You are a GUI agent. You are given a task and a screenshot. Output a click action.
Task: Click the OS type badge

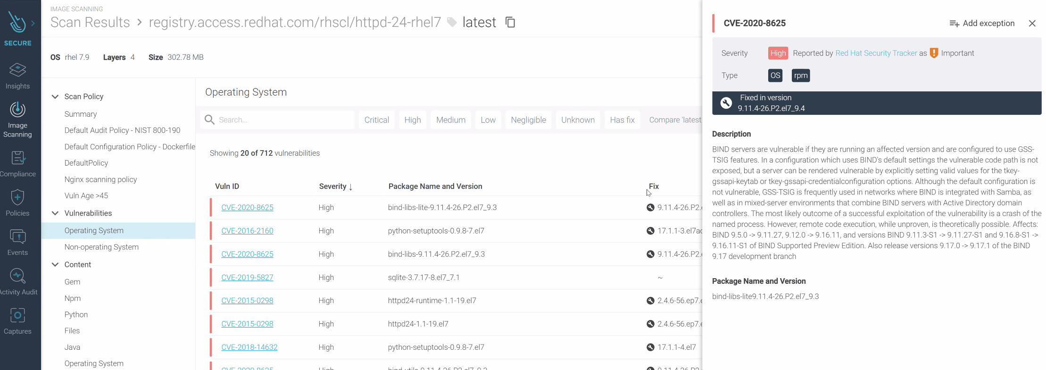tap(775, 75)
